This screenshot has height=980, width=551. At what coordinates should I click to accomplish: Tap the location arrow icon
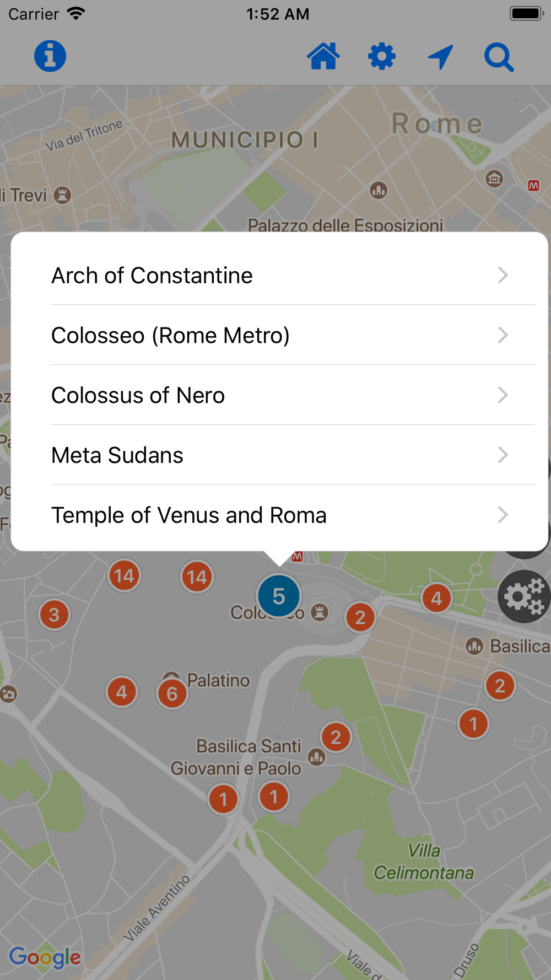[x=441, y=57]
